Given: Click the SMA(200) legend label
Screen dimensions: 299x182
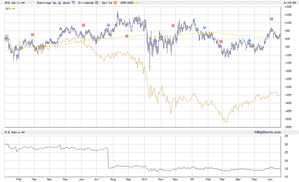Looking at the screenshot, I should click(x=127, y=3).
